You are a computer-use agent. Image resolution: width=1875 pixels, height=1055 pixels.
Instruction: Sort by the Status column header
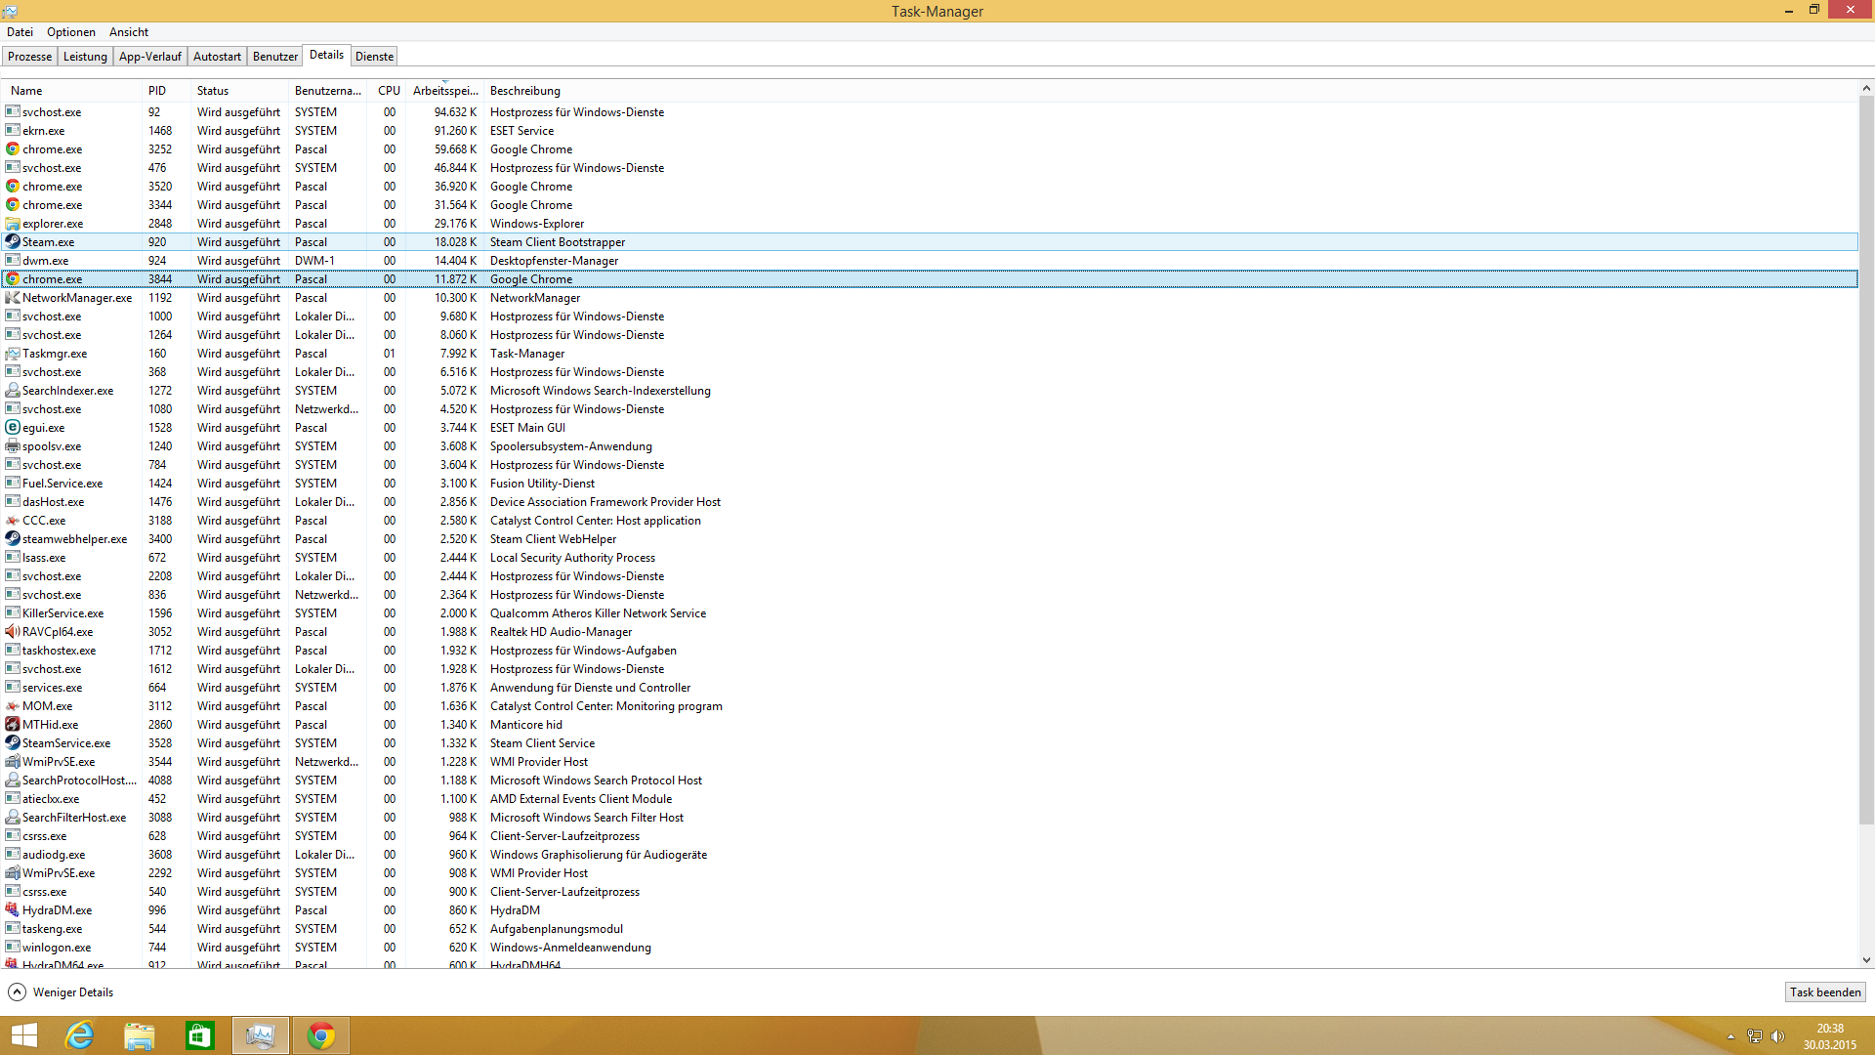click(239, 90)
